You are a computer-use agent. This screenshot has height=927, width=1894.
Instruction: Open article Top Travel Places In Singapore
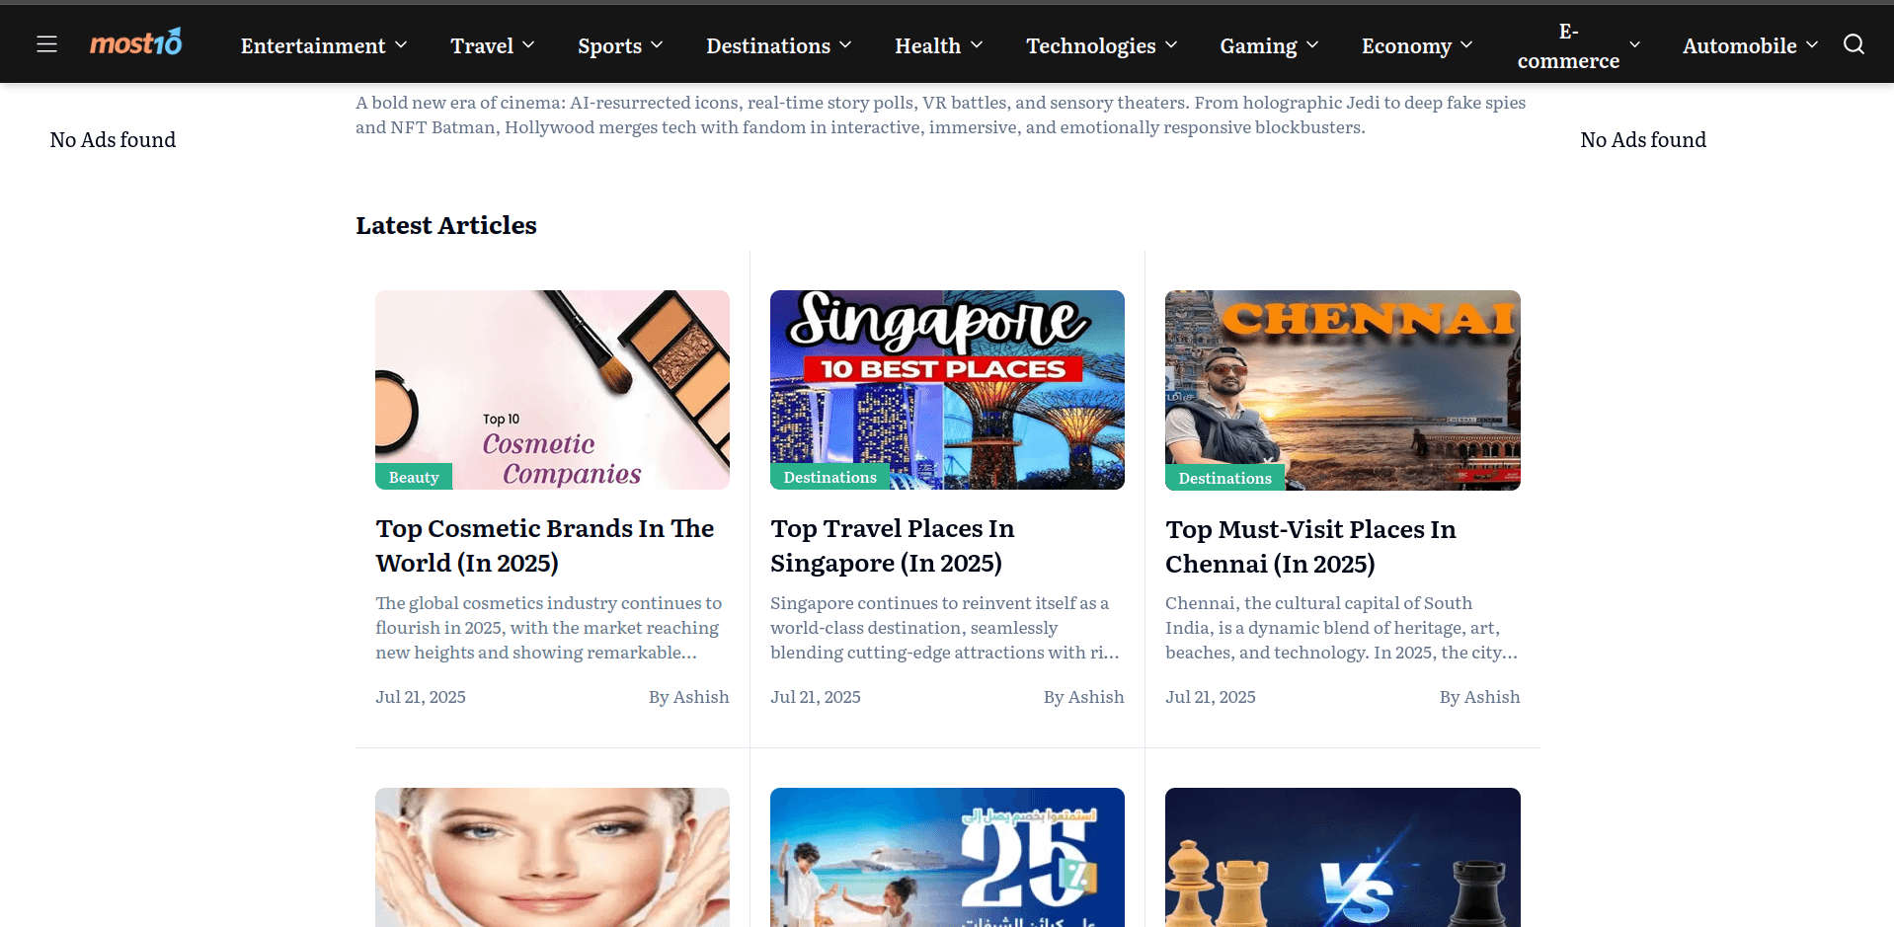(x=893, y=546)
